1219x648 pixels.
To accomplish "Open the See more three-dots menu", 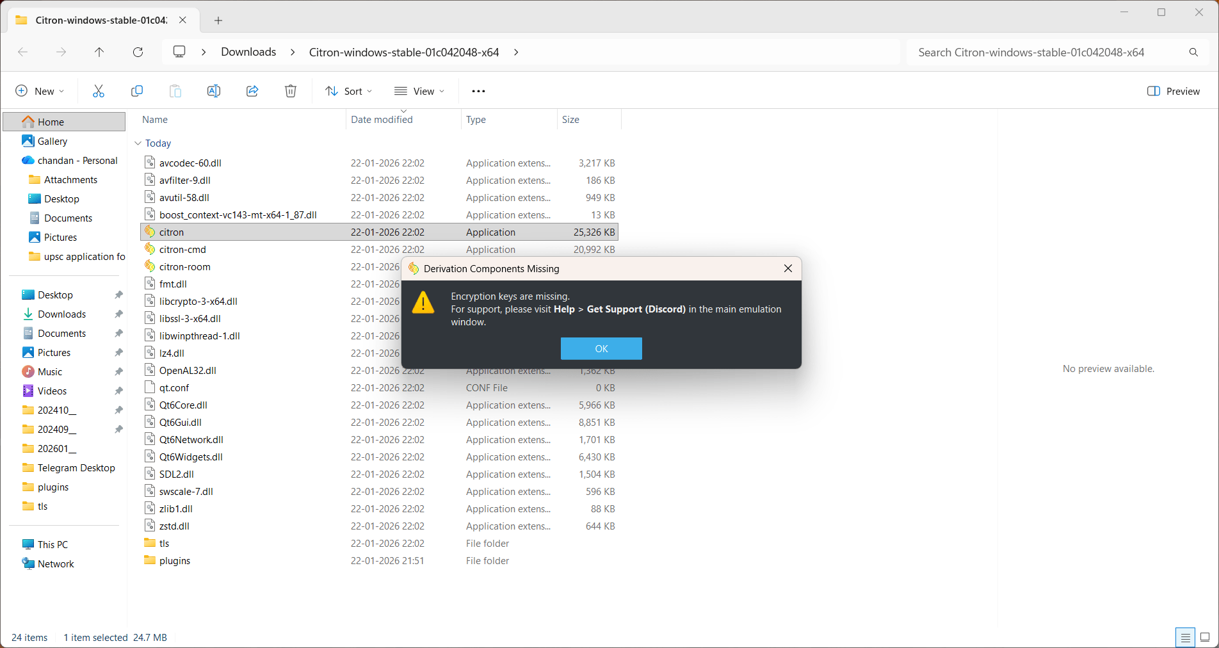I will 478,91.
